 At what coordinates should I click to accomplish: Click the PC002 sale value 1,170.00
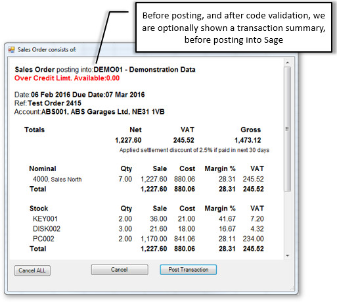coord(154,239)
